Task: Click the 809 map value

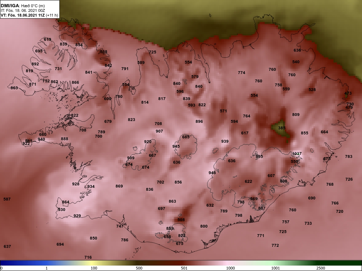Action: 296,115
